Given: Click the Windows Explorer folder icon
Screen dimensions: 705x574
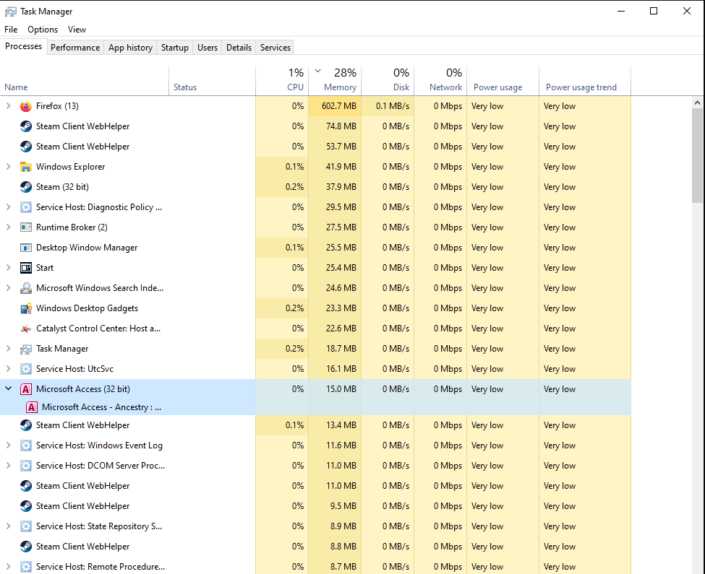Looking at the screenshot, I should pos(25,167).
